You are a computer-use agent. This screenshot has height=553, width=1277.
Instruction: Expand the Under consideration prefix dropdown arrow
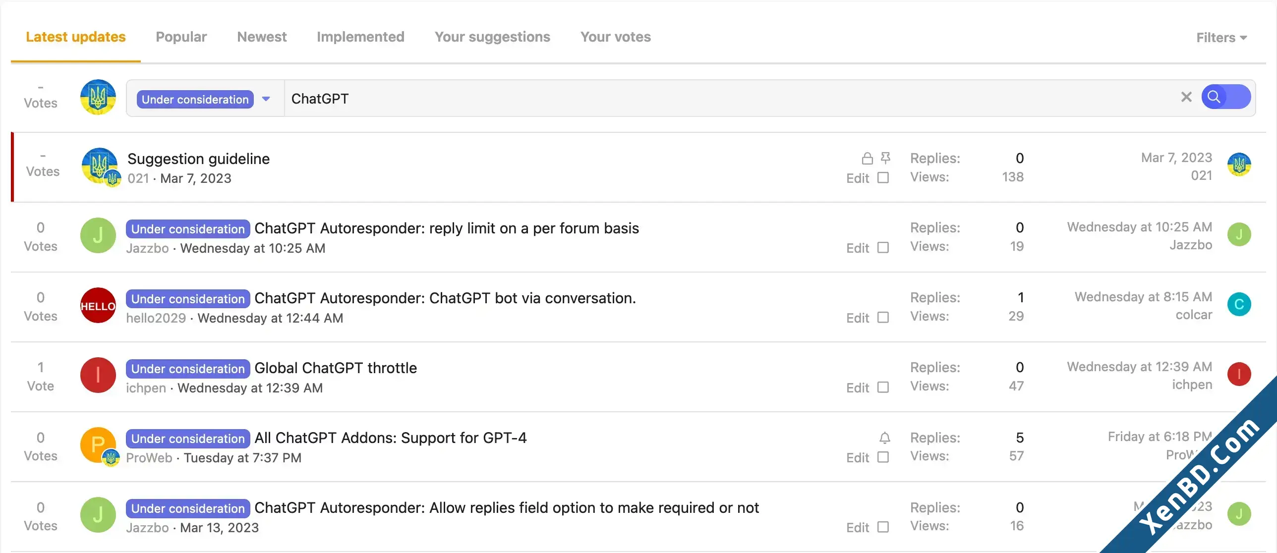tap(266, 99)
